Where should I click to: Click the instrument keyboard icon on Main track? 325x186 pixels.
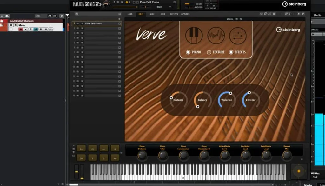pos(2,25)
